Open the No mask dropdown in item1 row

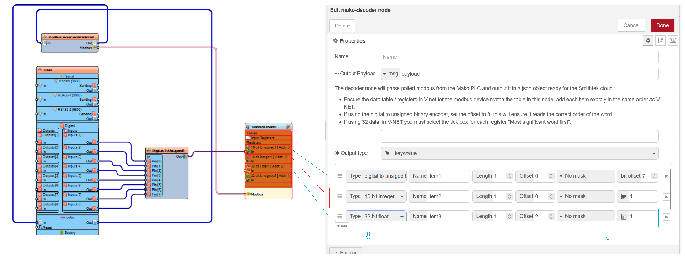(586, 176)
